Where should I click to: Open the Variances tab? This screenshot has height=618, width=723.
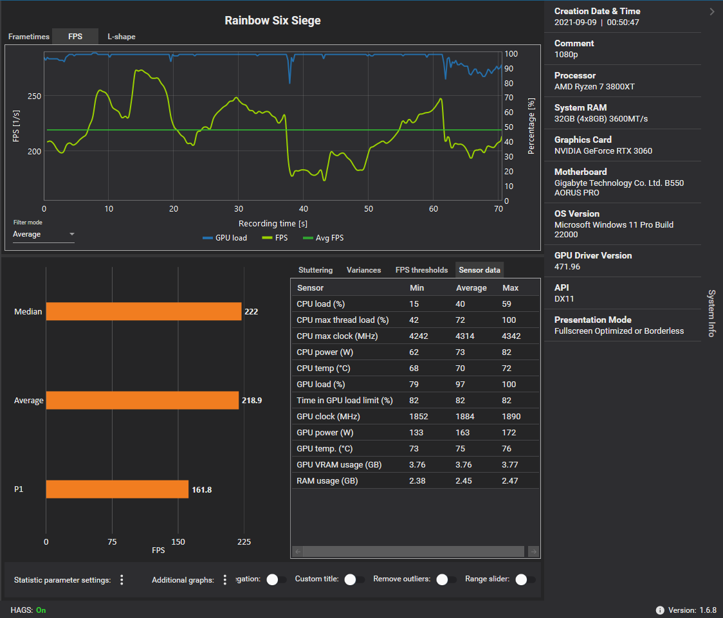(363, 270)
